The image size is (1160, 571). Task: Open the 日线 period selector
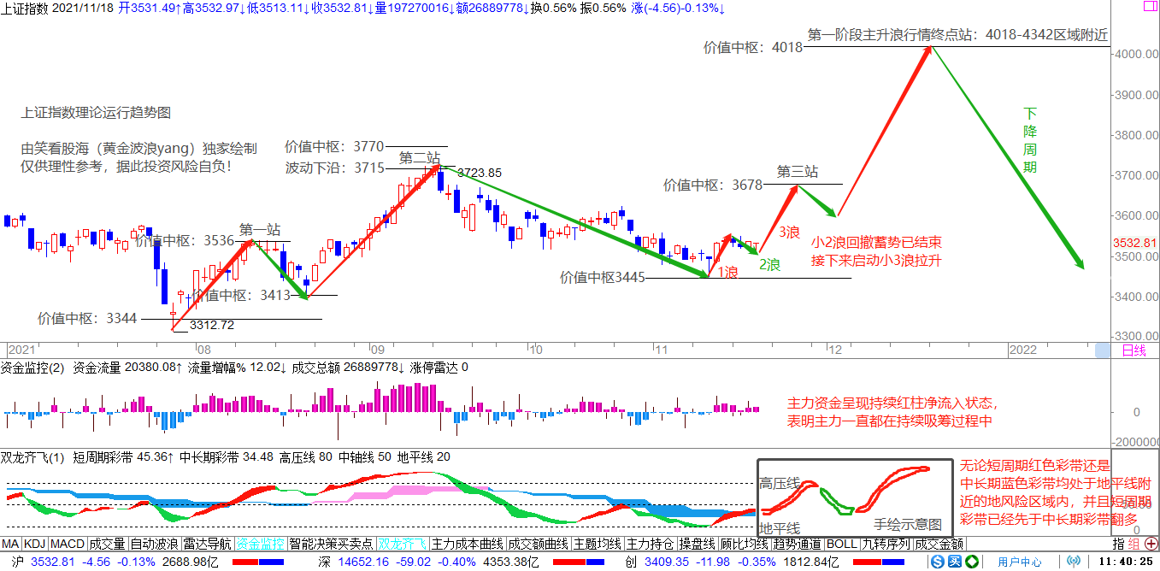tap(1134, 350)
